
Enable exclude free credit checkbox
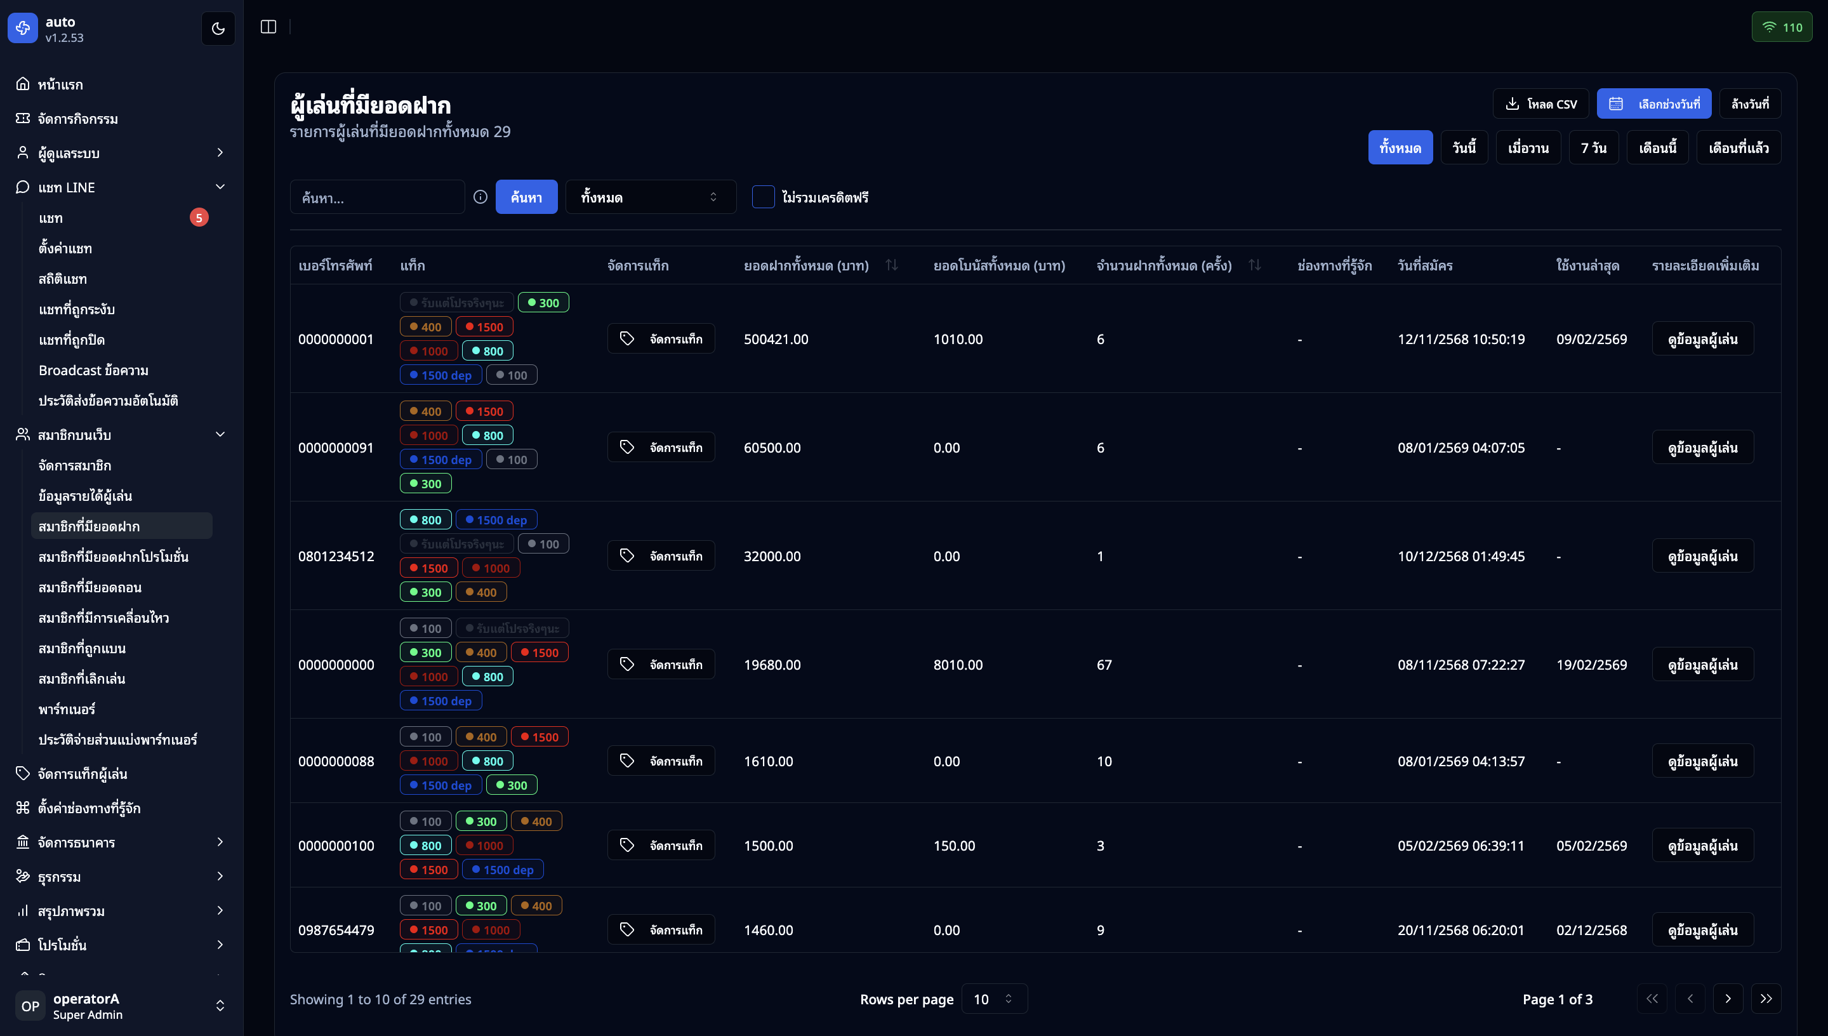pyautogui.click(x=762, y=197)
